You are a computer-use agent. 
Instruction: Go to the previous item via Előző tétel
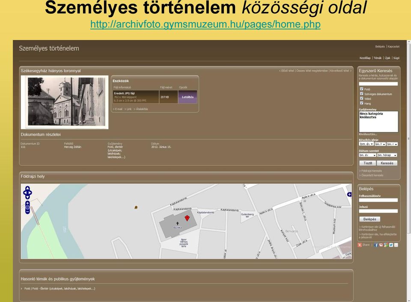tap(286, 71)
